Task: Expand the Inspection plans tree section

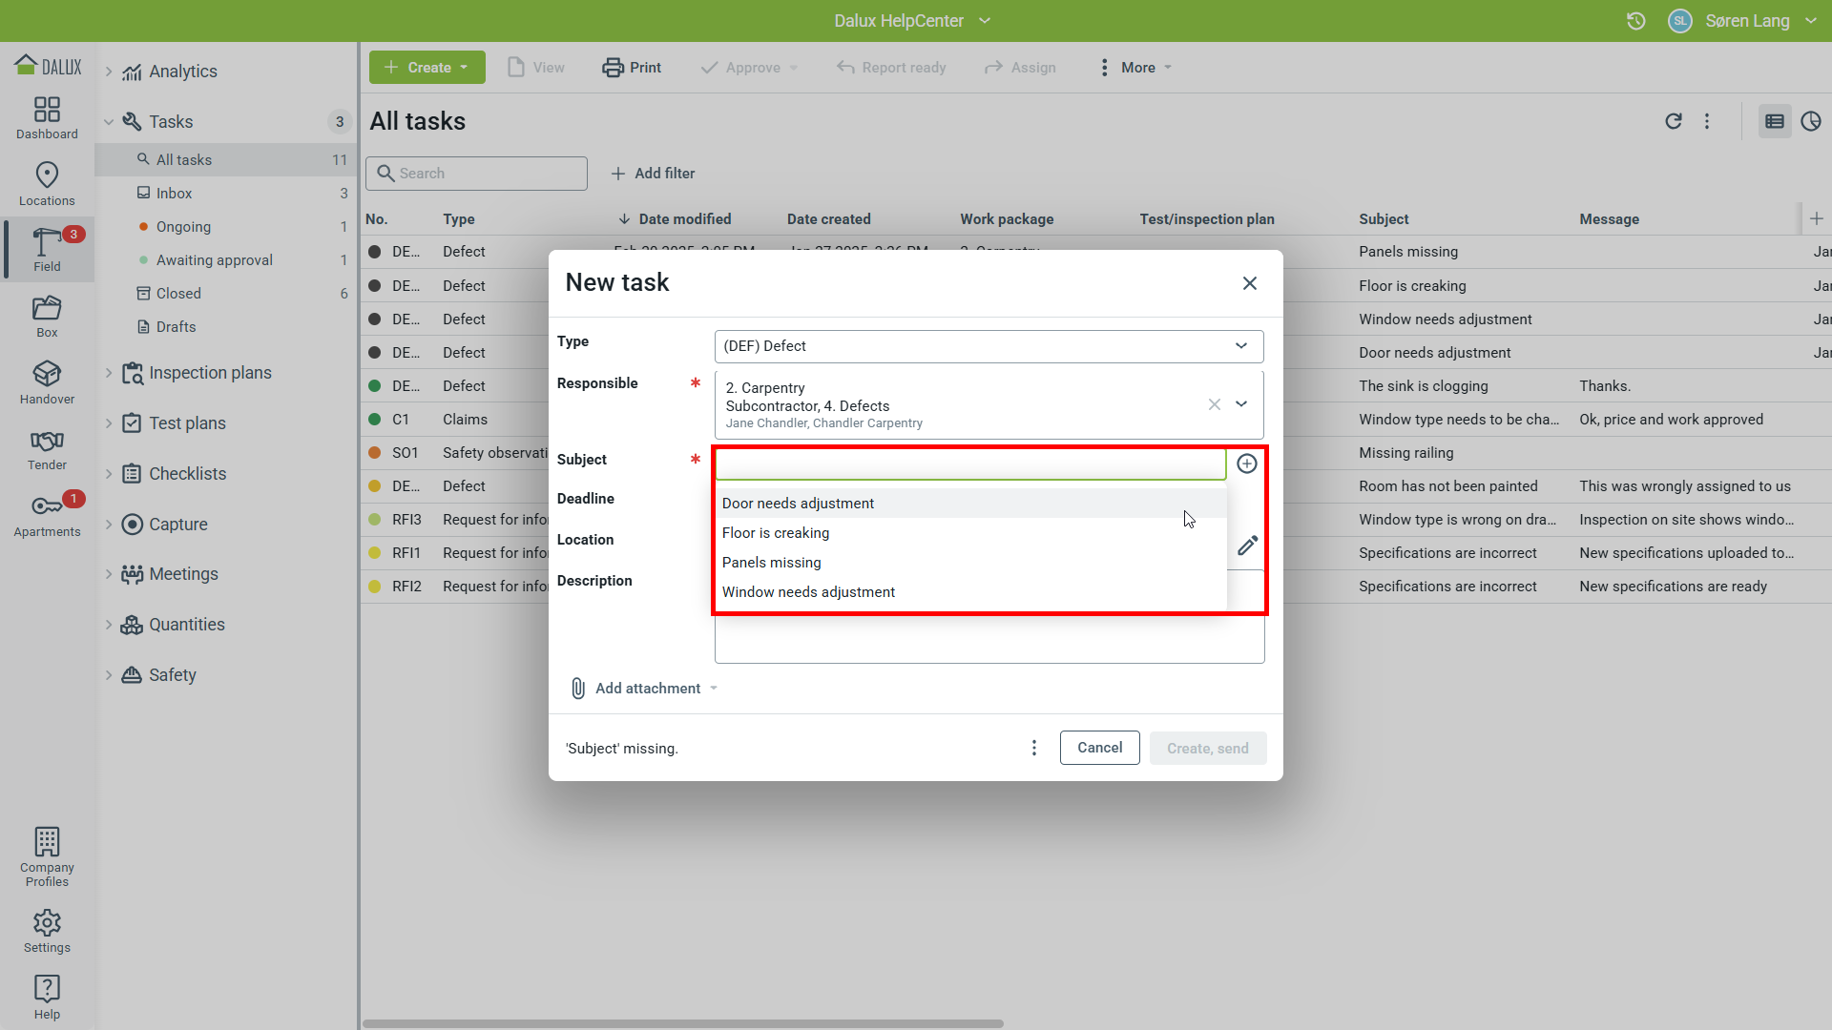Action: (109, 373)
